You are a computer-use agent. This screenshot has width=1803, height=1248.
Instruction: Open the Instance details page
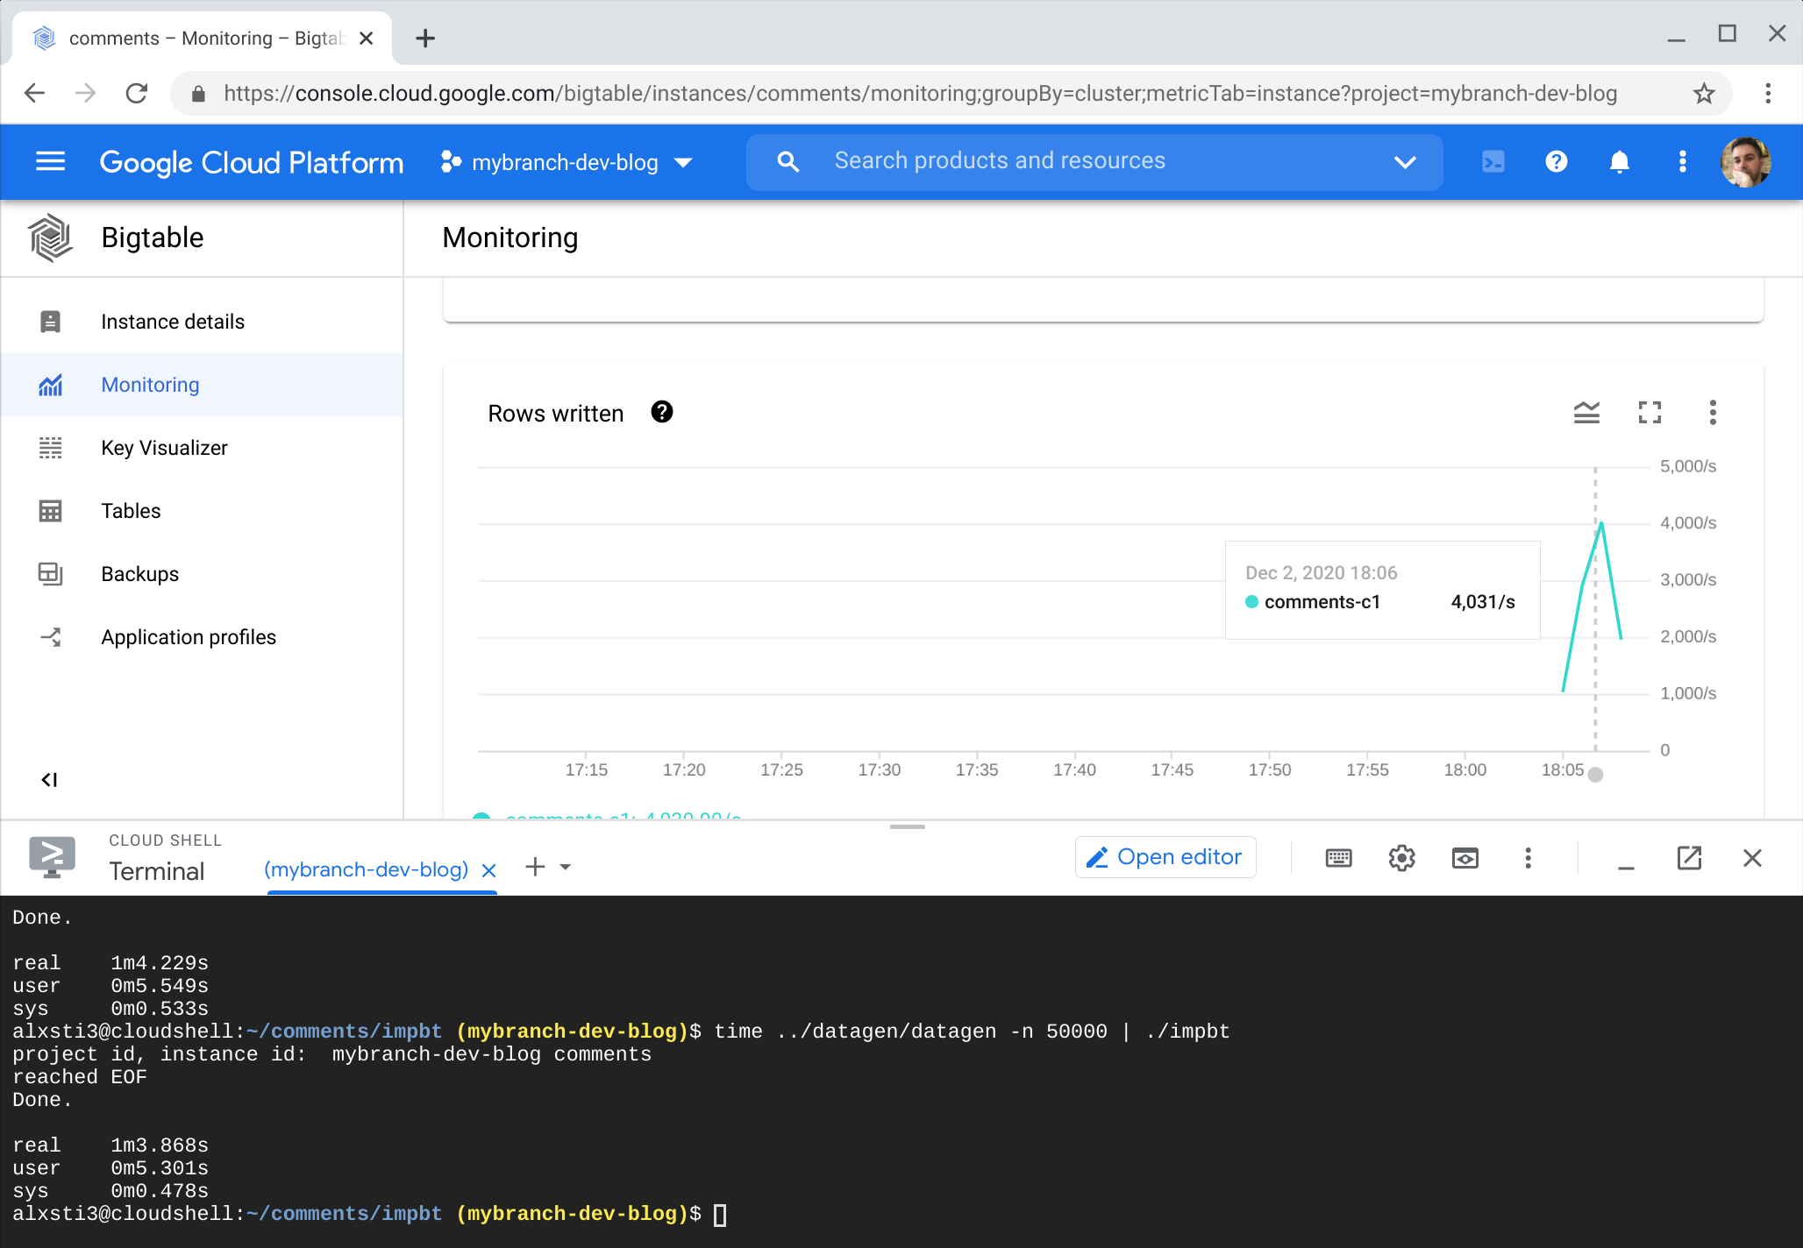[202, 322]
